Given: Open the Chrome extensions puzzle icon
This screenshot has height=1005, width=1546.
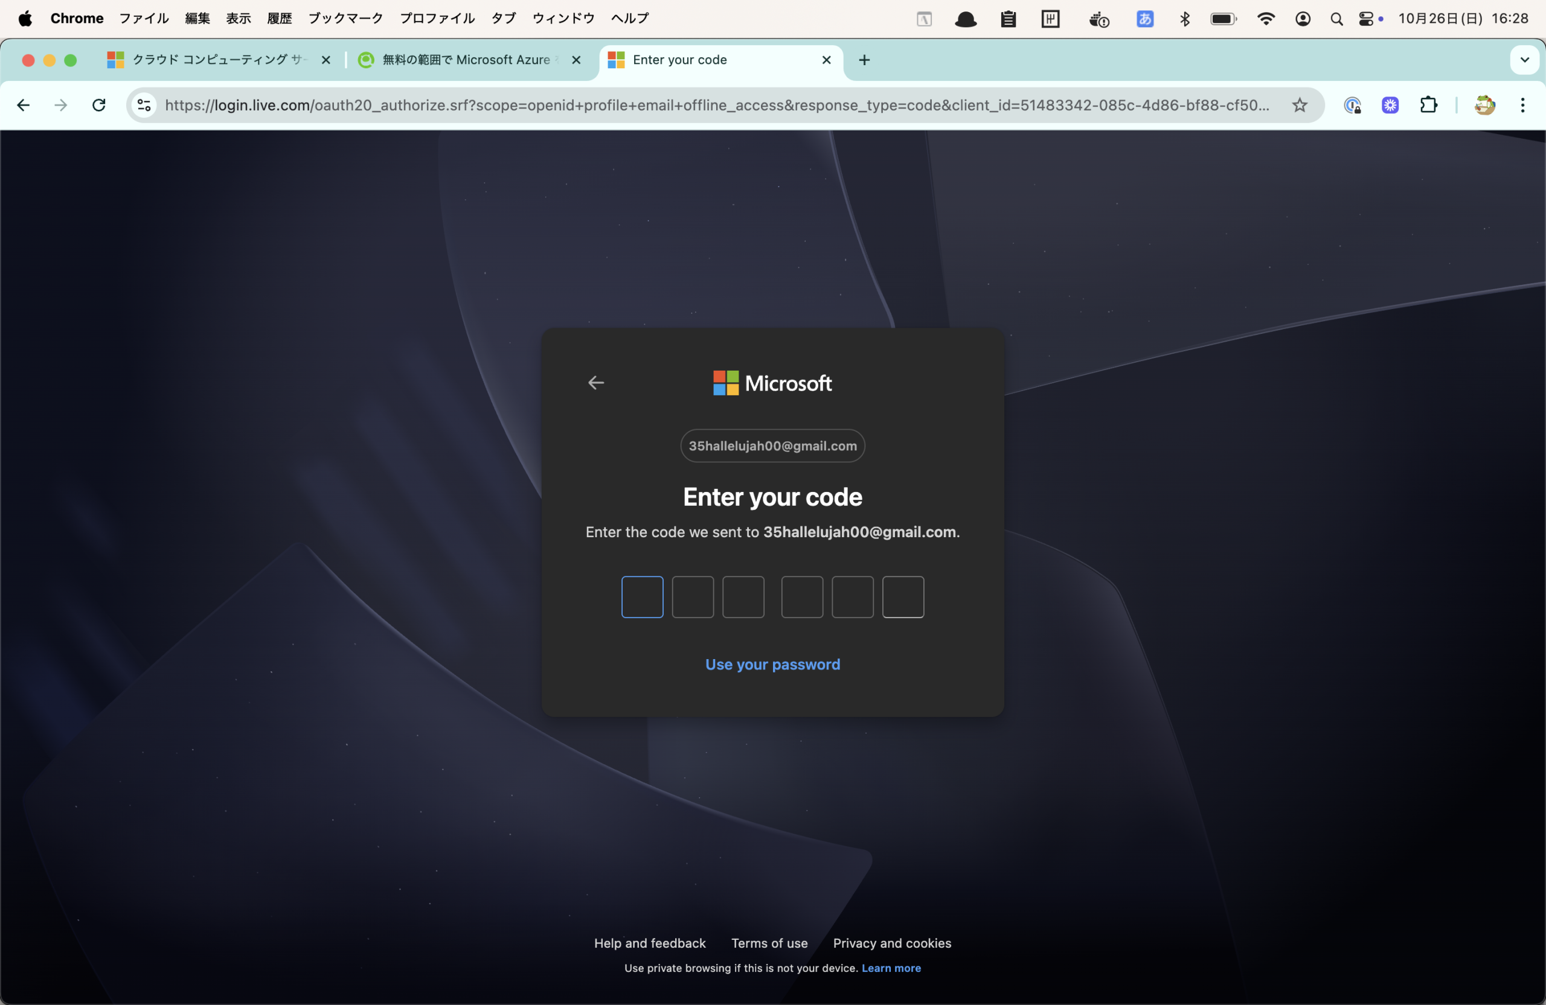Looking at the screenshot, I should 1428,105.
